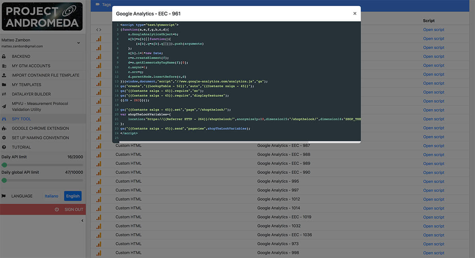Click analytics icon in 997 row
This screenshot has width=475, height=258.
click(x=99, y=190)
